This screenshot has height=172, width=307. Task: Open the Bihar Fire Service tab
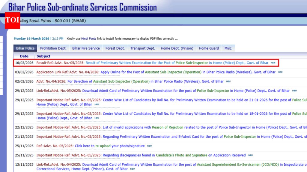pyautogui.click(x=86, y=48)
